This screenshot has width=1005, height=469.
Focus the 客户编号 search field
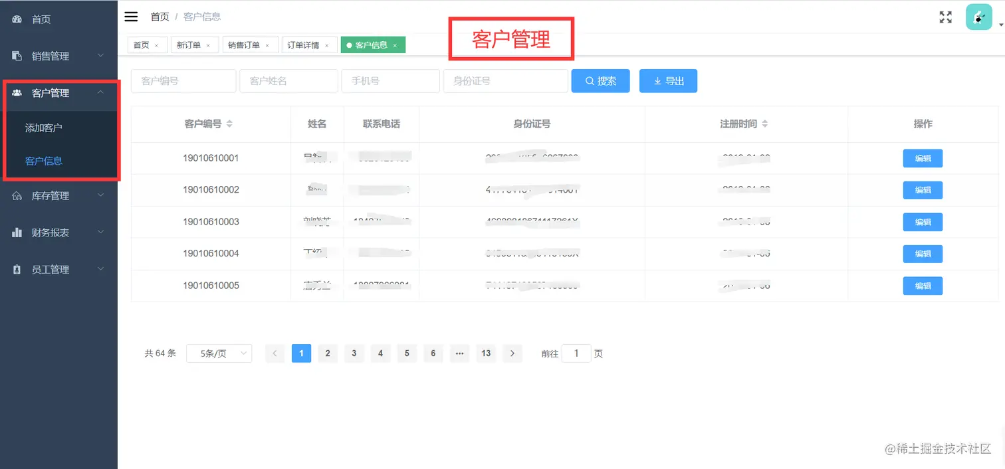click(183, 81)
